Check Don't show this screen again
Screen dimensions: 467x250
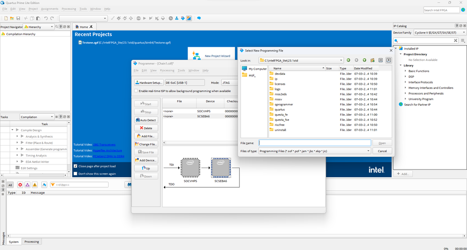click(x=76, y=174)
